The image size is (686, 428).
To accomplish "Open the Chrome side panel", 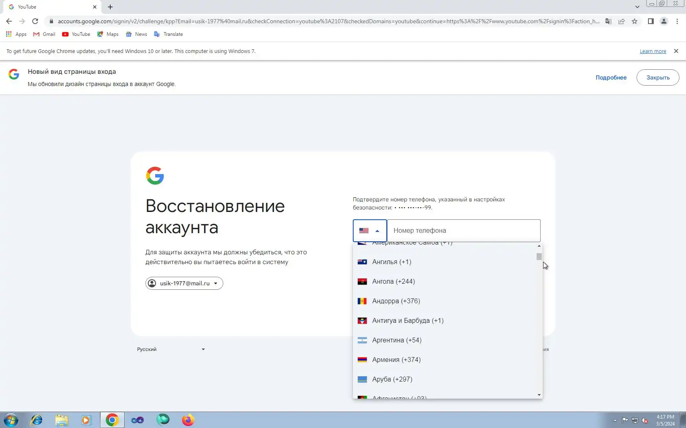I will point(651,21).
